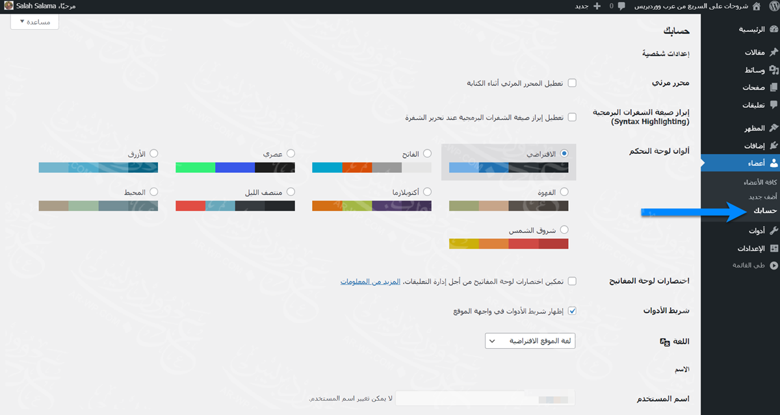Select the عصري color scheme radio
Viewport: 780px width, 415px height.
[x=291, y=153]
